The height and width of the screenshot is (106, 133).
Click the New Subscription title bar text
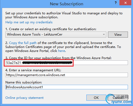[67, 4]
